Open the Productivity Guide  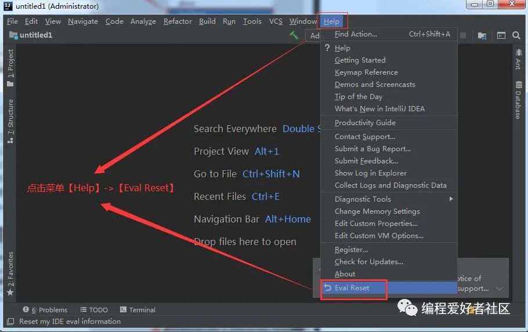pyautogui.click(x=389, y=122)
